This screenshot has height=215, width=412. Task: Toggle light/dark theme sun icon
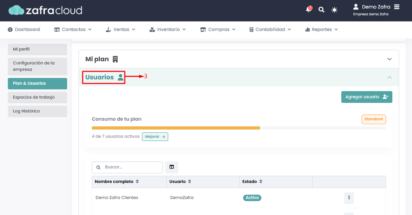coord(334,10)
